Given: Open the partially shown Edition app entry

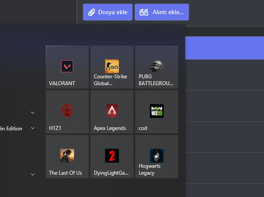Looking at the screenshot, I should point(11,129).
